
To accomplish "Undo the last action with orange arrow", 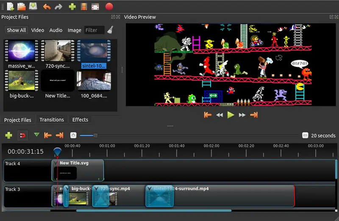I will (x=47, y=7).
